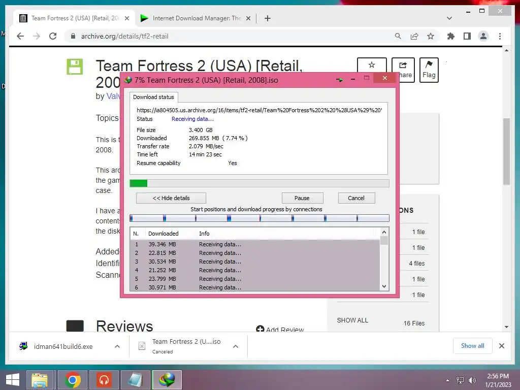Open Windows Start menu
Screen dimensions: 520x390
pyautogui.click(x=13, y=380)
